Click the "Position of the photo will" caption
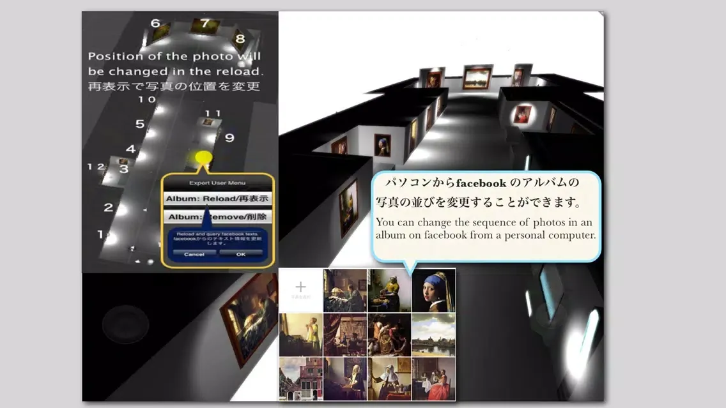The image size is (726, 408). (x=174, y=56)
